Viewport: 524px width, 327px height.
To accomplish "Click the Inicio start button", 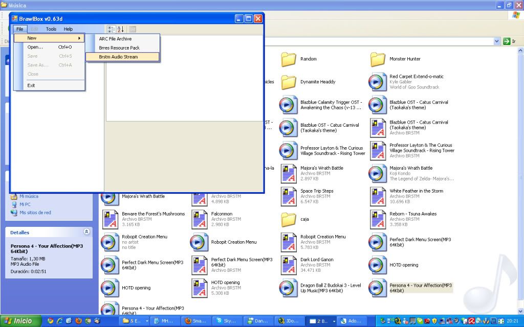I will pos(19,321).
